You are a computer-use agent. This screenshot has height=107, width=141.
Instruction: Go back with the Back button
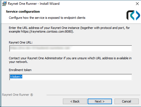[75, 101]
